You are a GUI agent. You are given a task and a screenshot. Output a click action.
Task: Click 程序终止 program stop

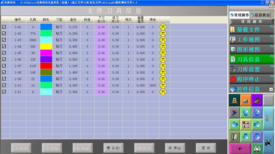click(x=251, y=79)
